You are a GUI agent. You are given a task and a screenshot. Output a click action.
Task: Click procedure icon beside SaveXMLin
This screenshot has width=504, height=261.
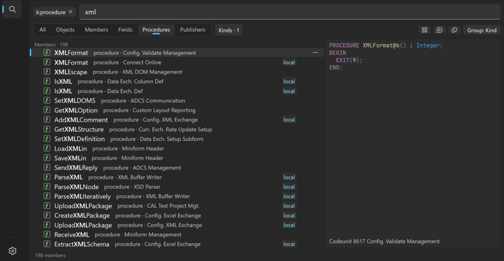click(47, 158)
